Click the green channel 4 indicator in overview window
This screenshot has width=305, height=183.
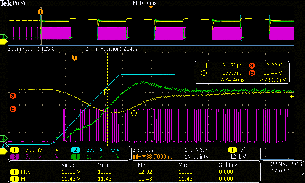point(3,37)
